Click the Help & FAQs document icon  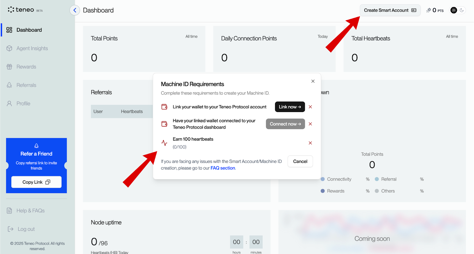click(9, 211)
